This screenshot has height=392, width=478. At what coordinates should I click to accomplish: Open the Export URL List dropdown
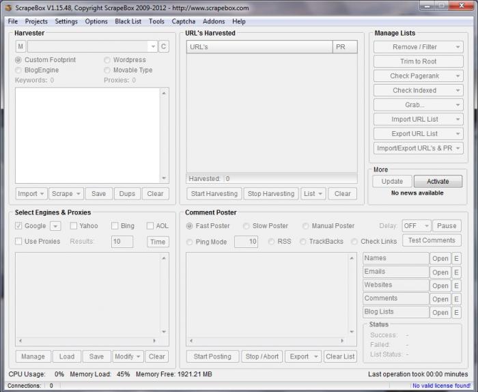point(418,134)
